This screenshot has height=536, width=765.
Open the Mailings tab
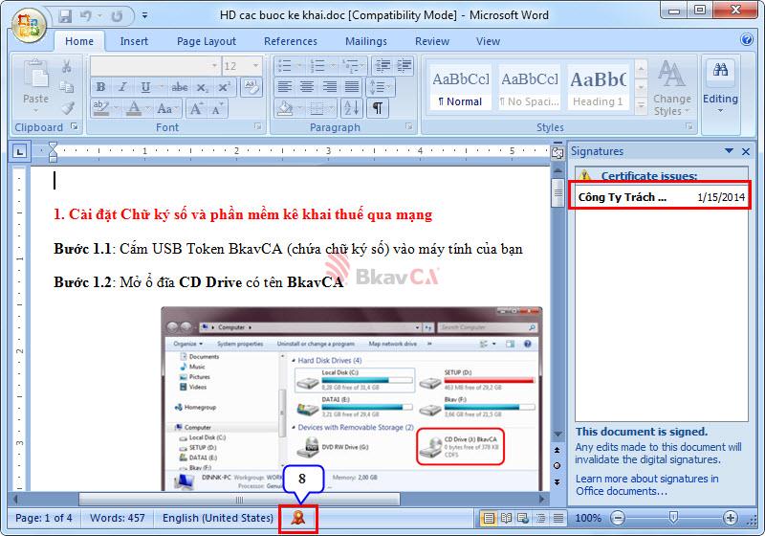pos(365,41)
